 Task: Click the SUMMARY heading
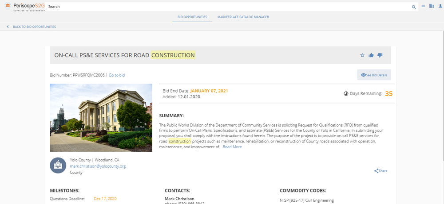(x=171, y=115)
